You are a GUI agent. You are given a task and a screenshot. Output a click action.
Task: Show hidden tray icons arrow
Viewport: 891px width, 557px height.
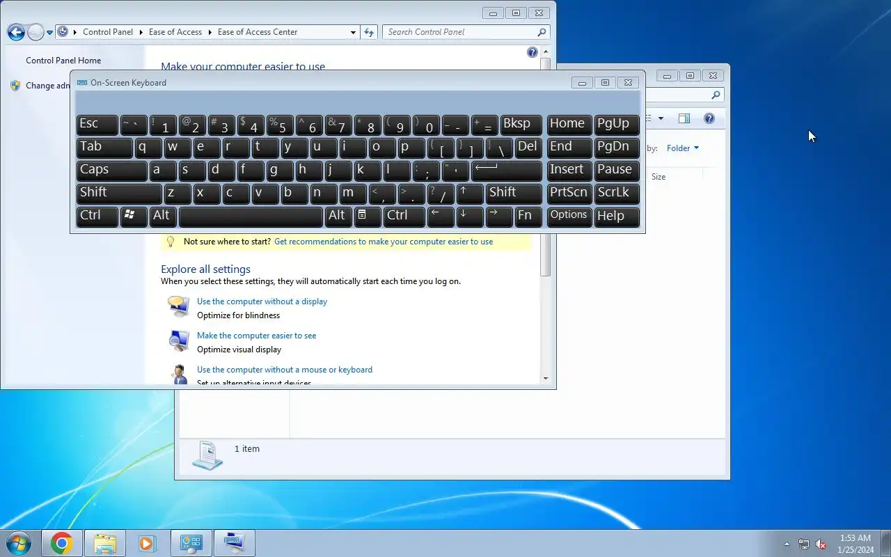click(x=787, y=544)
